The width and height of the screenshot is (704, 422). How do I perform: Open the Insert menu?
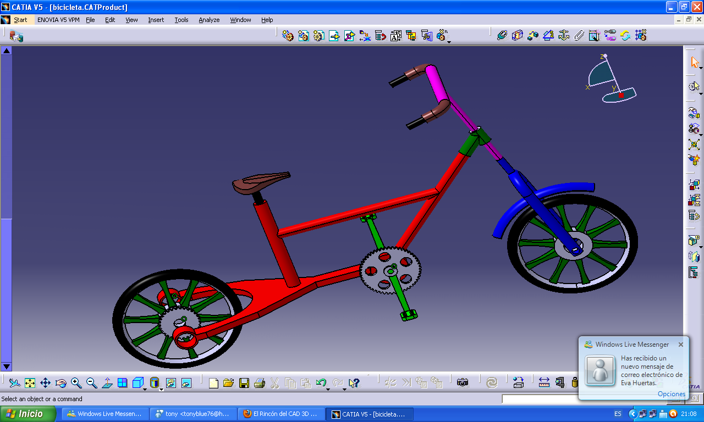156,20
